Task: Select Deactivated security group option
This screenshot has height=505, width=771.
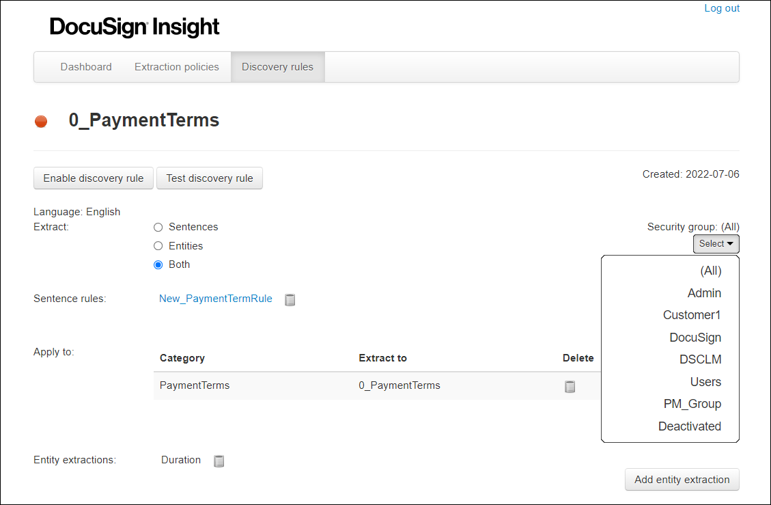Action: point(689,426)
